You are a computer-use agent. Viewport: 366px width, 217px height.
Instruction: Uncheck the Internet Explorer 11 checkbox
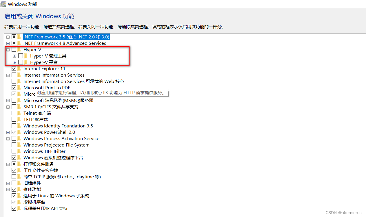pyautogui.click(x=14, y=69)
